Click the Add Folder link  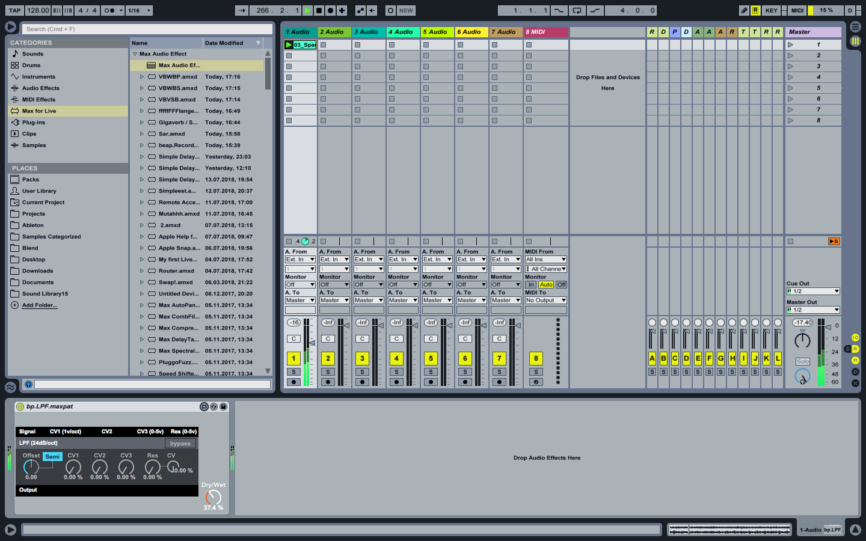40,305
